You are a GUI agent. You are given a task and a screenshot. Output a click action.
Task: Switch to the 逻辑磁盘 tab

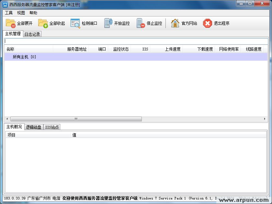point(33,127)
